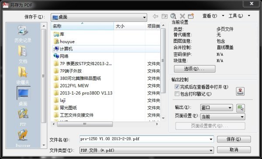Close the 另存为 PDF dialog
The width and height of the screenshot is (262, 159).
coord(252,3)
